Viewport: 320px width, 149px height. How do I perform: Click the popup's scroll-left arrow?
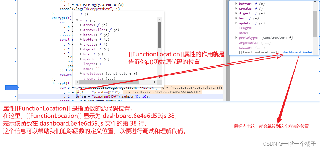coord(77,82)
